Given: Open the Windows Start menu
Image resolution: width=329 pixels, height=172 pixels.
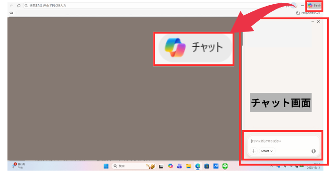Looking at the screenshot, I should (x=106, y=166).
